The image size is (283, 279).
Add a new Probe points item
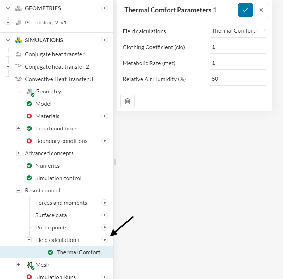pos(104,227)
